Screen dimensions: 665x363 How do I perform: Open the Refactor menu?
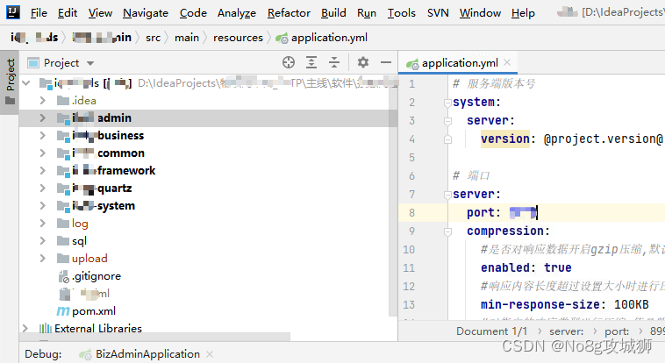[289, 13]
